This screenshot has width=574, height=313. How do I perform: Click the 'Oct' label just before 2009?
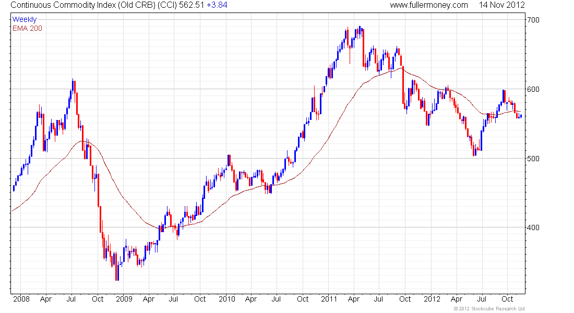coord(98,299)
